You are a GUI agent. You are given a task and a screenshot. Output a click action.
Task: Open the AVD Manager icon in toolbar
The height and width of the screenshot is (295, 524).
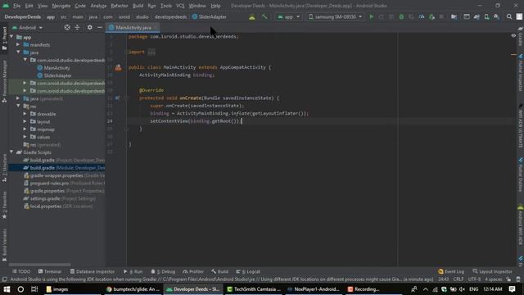486,16
